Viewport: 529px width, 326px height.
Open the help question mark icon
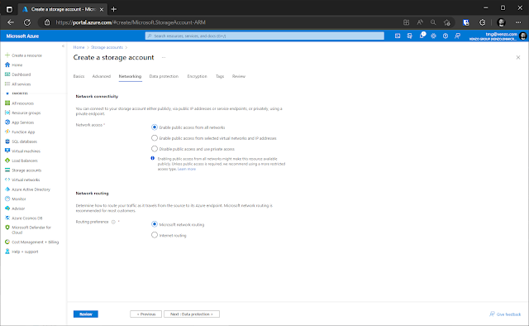click(x=446, y=36)
